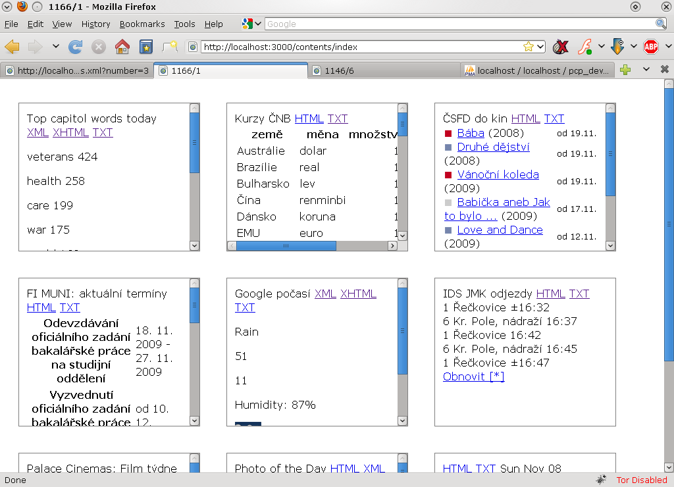Click the download helper toolbar icon
This screenshot has width=674, height=487.
pos(617,47)
